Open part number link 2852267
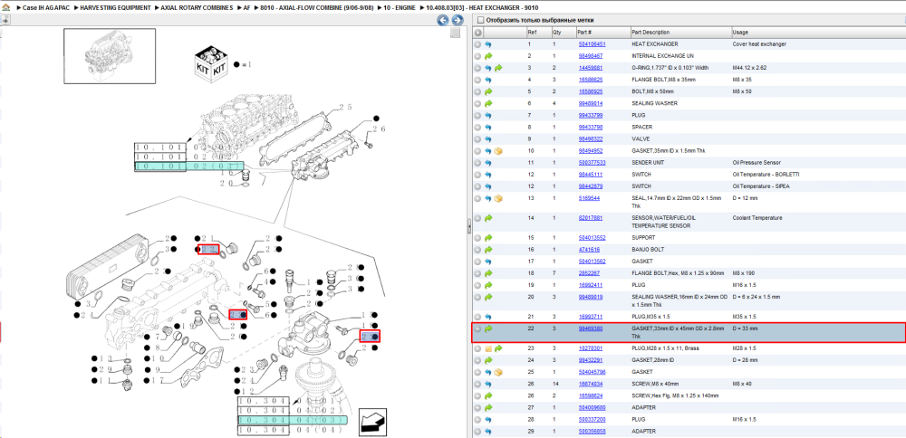 591,273
